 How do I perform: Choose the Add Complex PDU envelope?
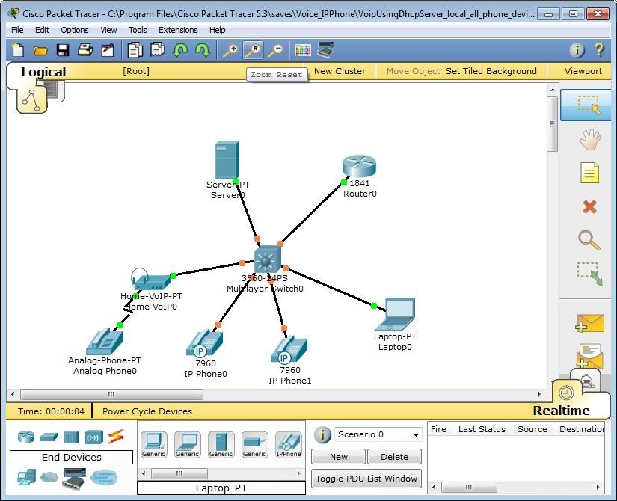click(589, 356)
